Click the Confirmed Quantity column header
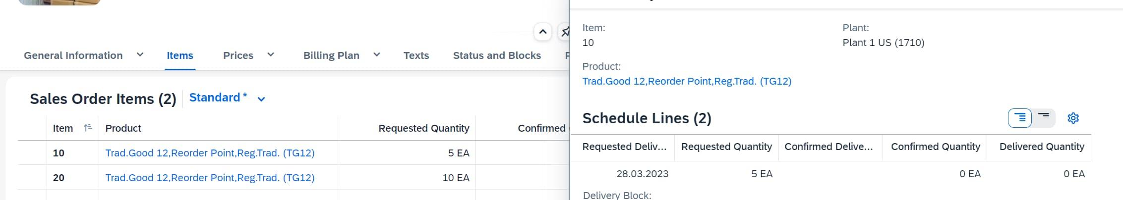This screenshot has height=200, width=1123. [x=935, y=147]
